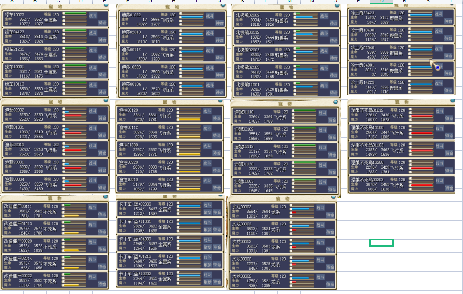The height and width of the screenshot is (294, 463).
Task: Click 战斗 for 北极熊11001
Action: (324, 86)
